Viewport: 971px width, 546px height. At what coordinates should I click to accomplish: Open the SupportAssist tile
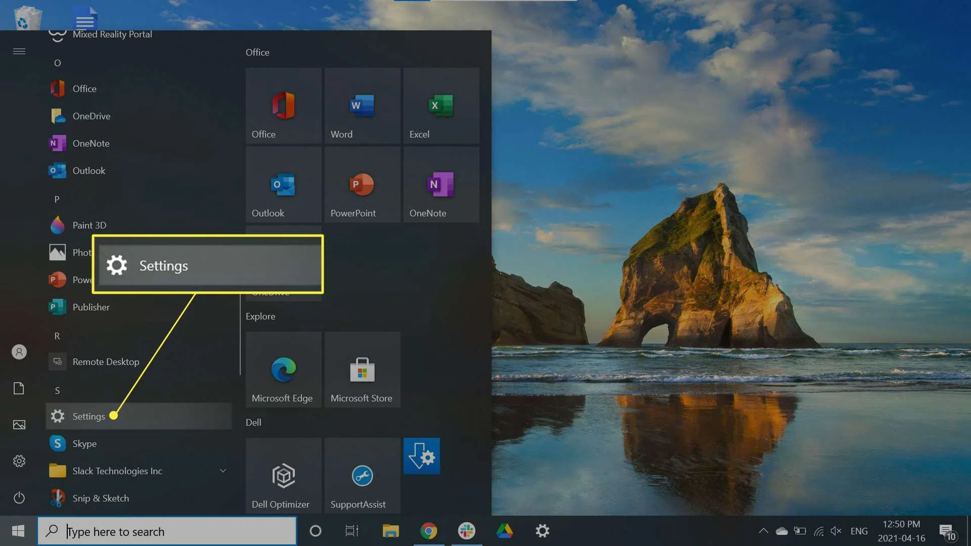[x=362, y=476]
